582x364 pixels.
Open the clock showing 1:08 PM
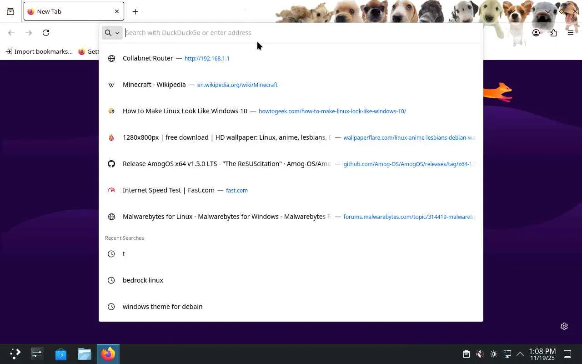coord(542,354)
